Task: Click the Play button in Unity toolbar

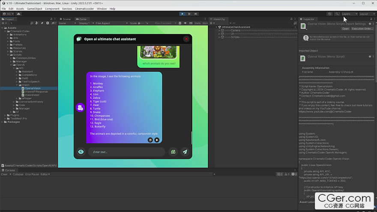Action: (x=183, y=14)
